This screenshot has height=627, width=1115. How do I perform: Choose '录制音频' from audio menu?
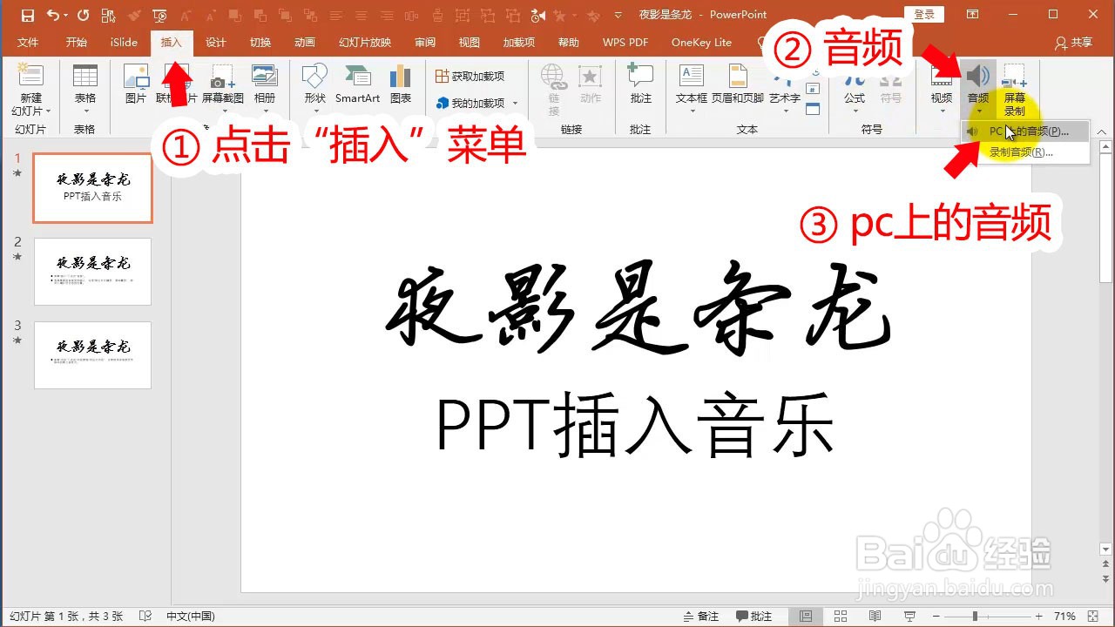1026,152
